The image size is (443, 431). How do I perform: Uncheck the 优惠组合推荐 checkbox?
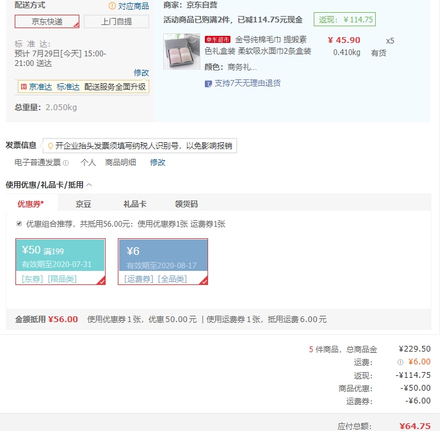[19, 224]
